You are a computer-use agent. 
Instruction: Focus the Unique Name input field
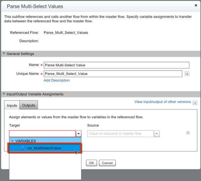(113, 74)
